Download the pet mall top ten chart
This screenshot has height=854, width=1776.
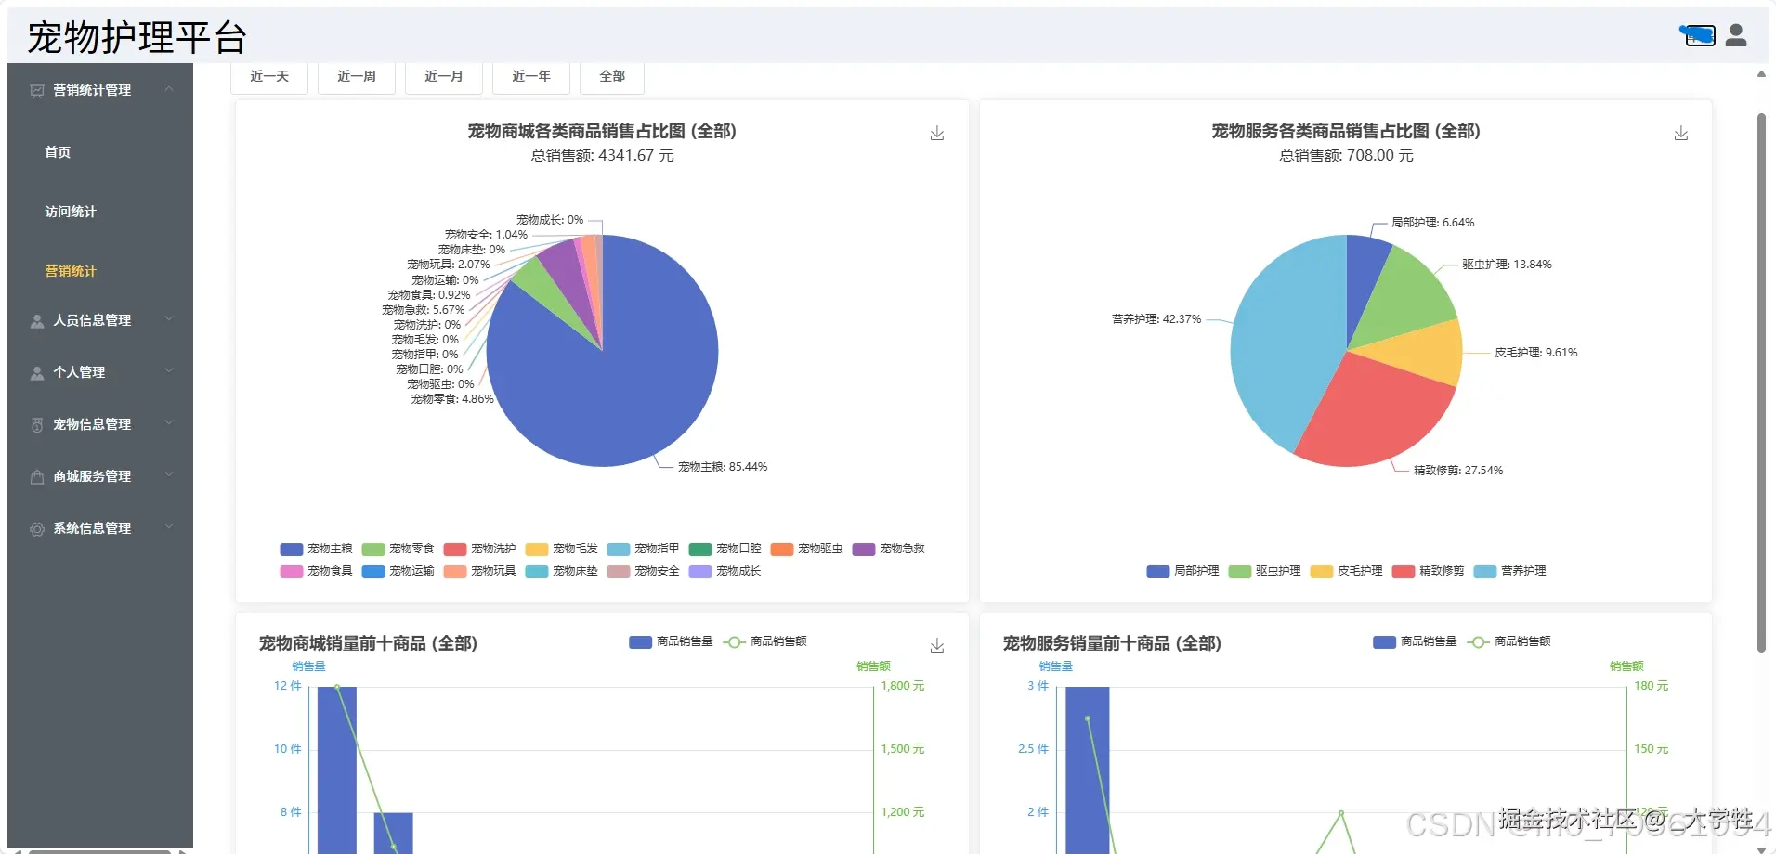coord(937,646)
